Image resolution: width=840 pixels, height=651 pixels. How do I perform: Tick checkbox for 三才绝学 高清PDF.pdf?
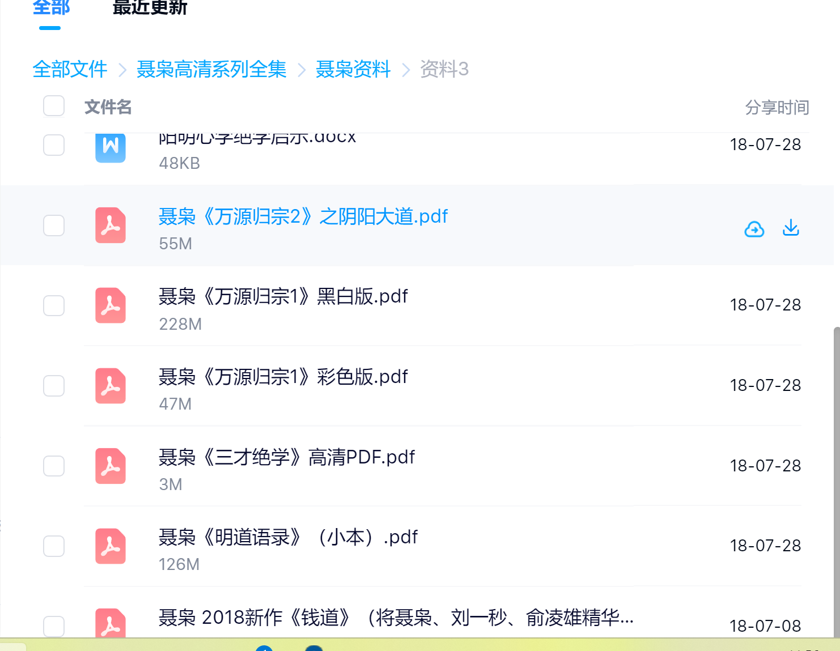[54, 466]
